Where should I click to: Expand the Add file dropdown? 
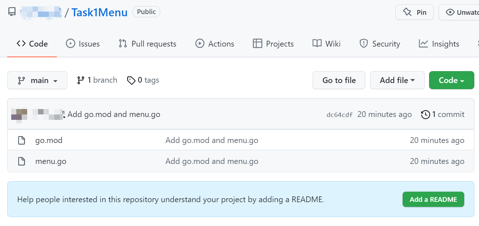coord(397,80)
